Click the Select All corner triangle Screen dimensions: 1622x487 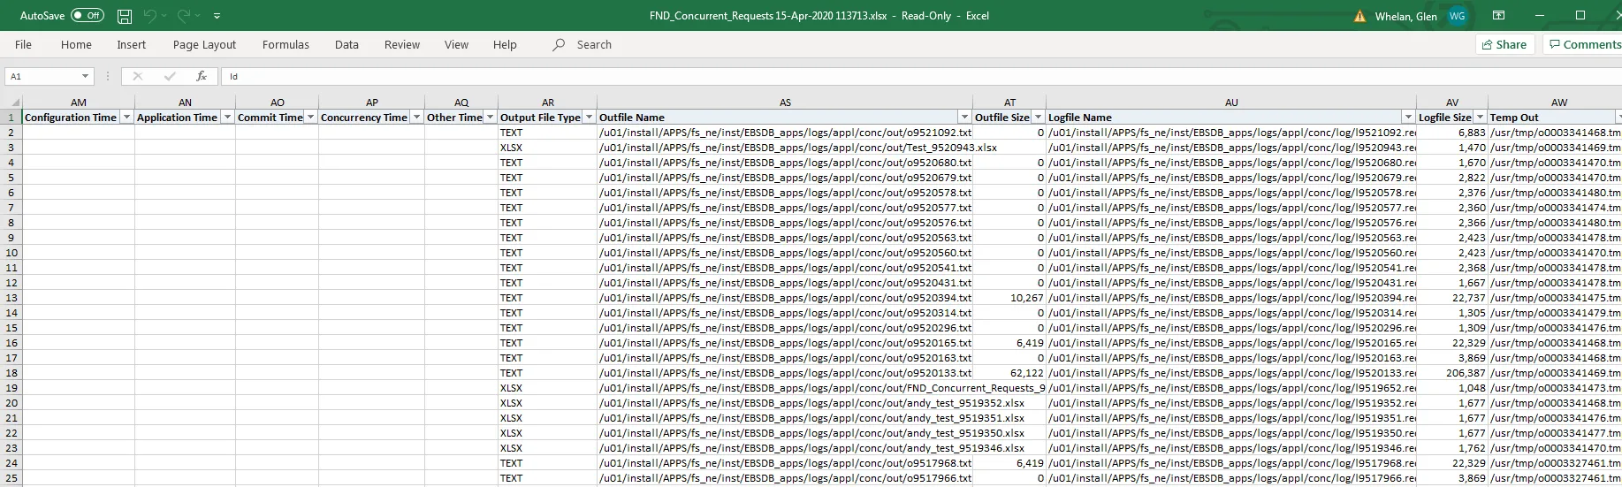(14, 103)
